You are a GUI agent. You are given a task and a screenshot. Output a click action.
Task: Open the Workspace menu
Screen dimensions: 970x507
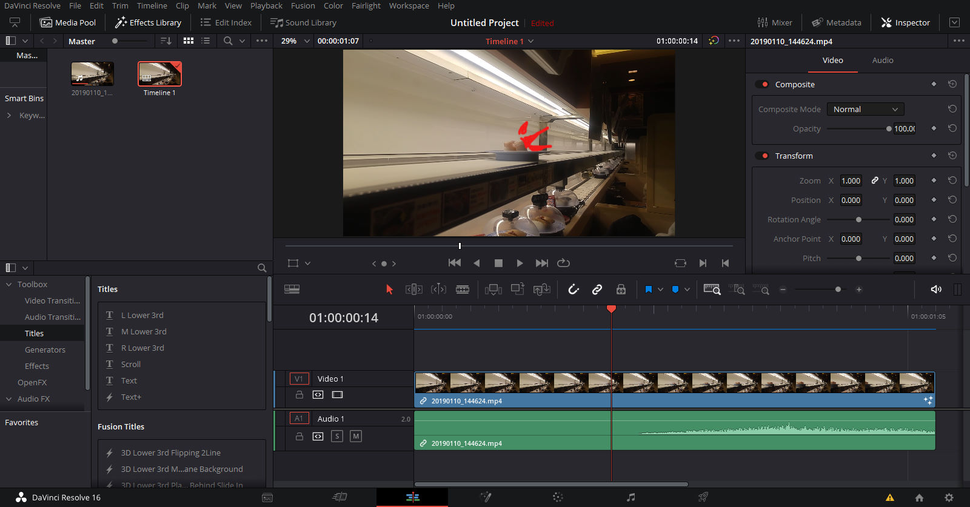(409, 5)
